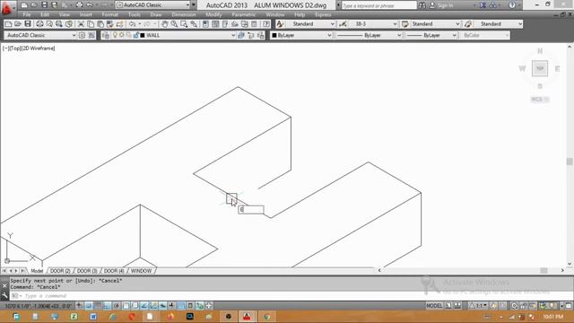Click the Undo arrow icon in standard toolbar

point(132,24)
